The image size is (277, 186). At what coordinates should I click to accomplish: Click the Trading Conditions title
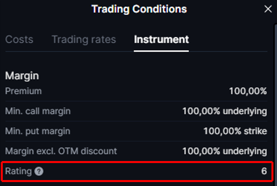(x=139, y=9)
